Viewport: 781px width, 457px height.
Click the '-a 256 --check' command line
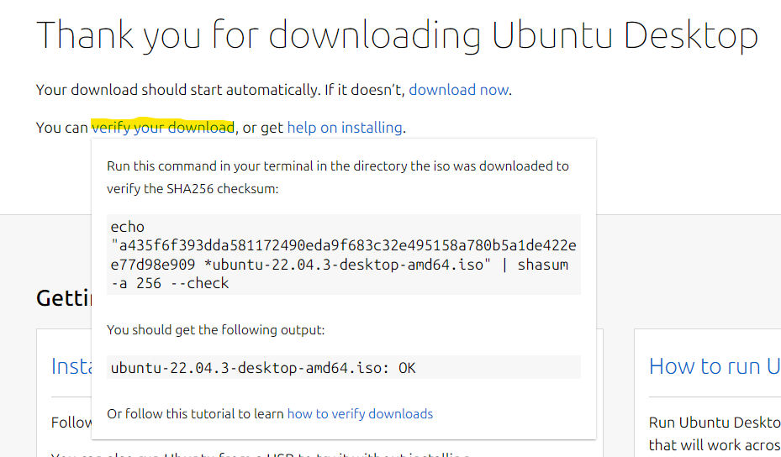[x=169, y=283]
